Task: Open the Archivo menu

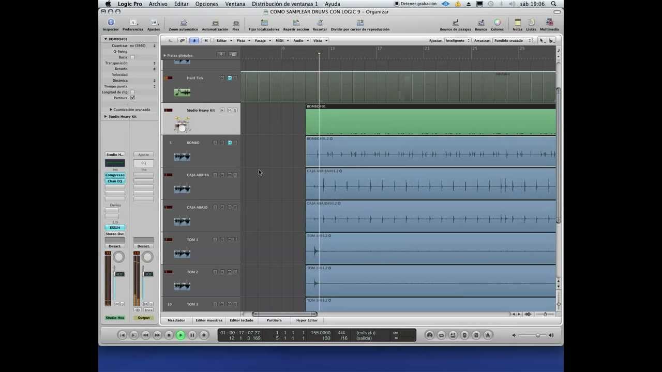Action: (158, 4)
